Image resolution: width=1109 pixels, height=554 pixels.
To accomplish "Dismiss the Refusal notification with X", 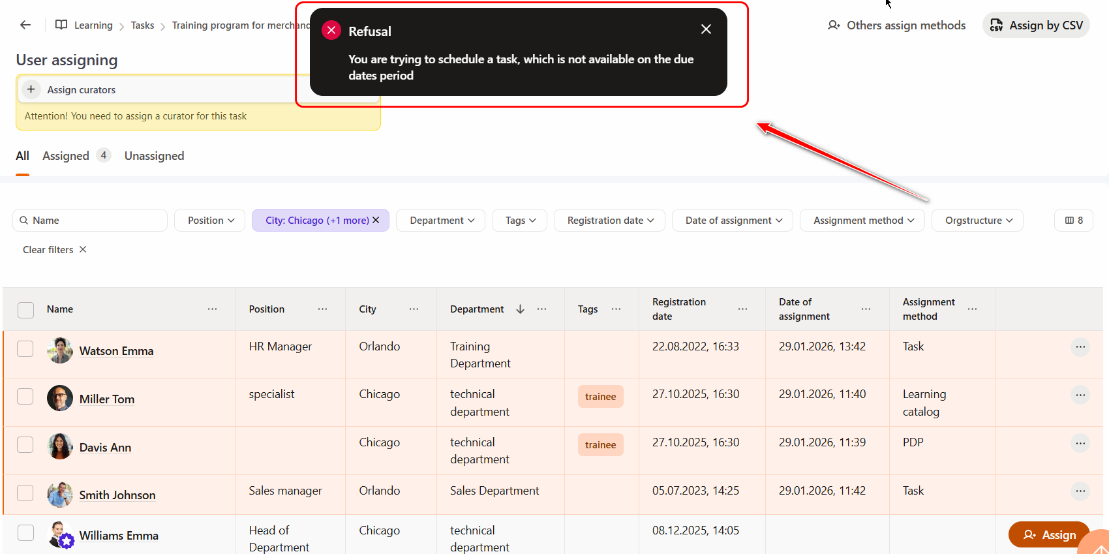I will pyautogui.click(x=706, y=29).
